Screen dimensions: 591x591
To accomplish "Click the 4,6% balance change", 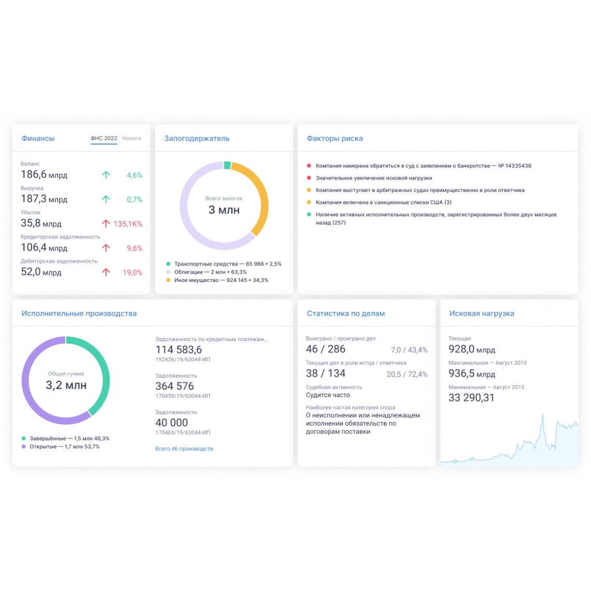I will [x=135, y=175].
